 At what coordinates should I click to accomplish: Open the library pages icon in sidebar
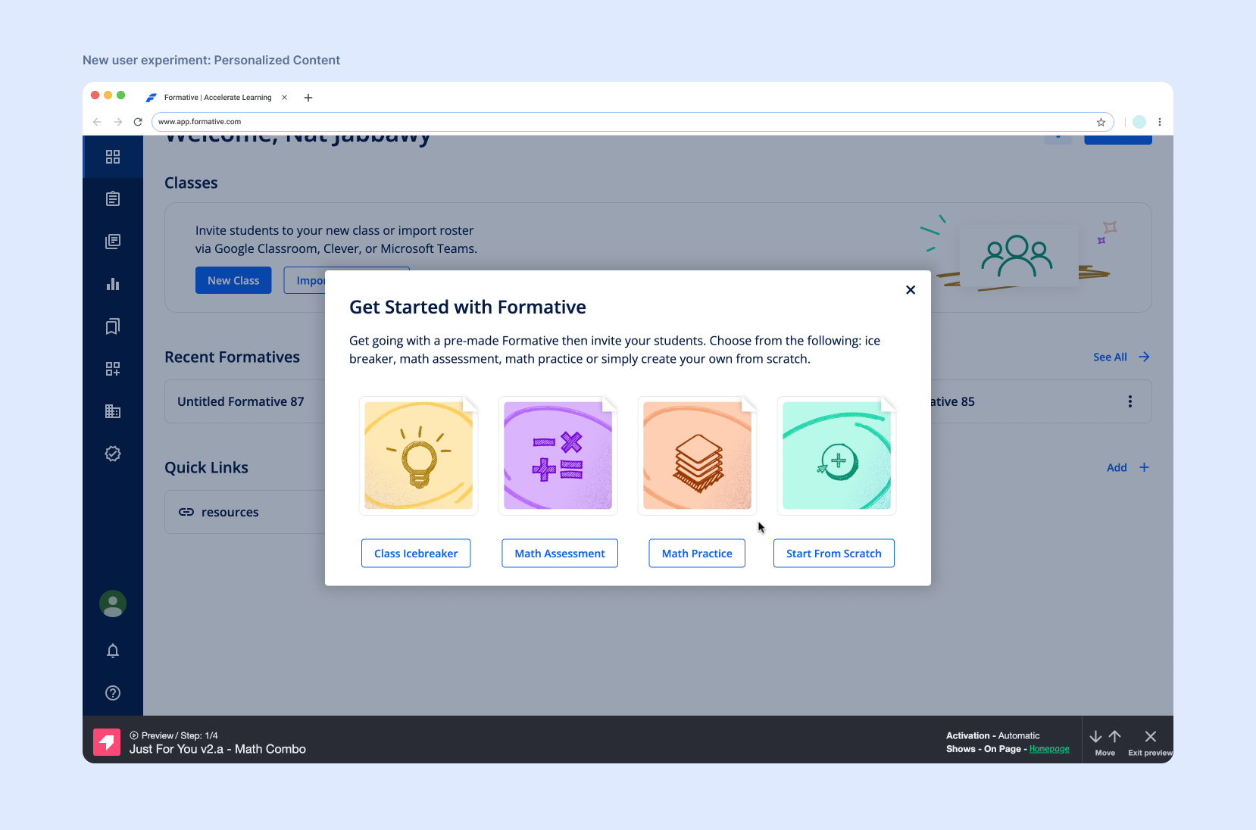113,242
